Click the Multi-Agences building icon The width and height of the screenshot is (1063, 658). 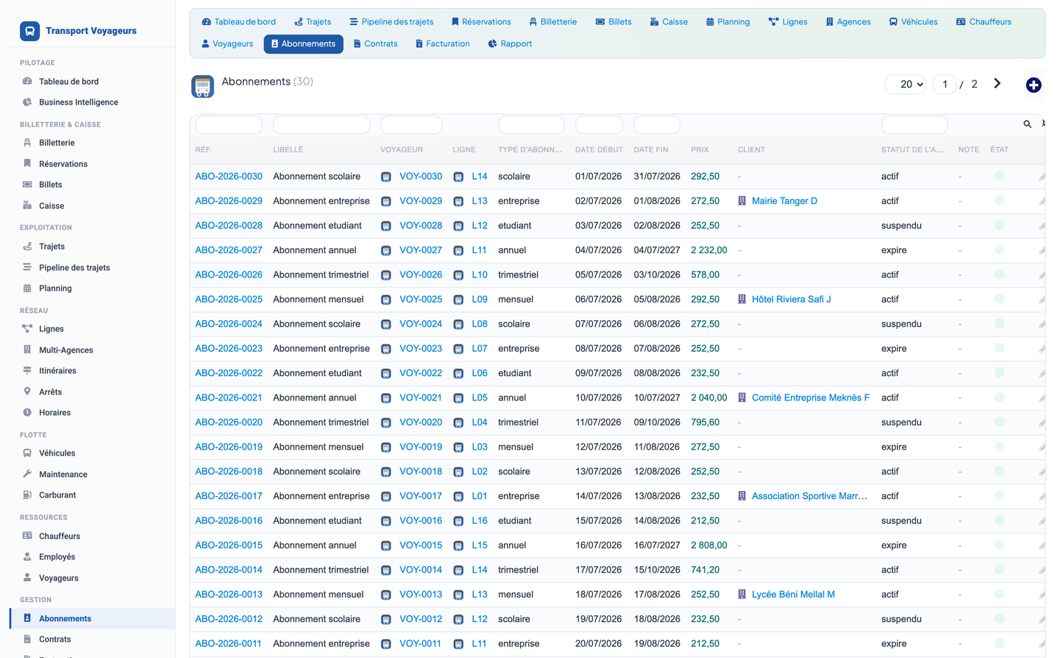pos(27,350)
